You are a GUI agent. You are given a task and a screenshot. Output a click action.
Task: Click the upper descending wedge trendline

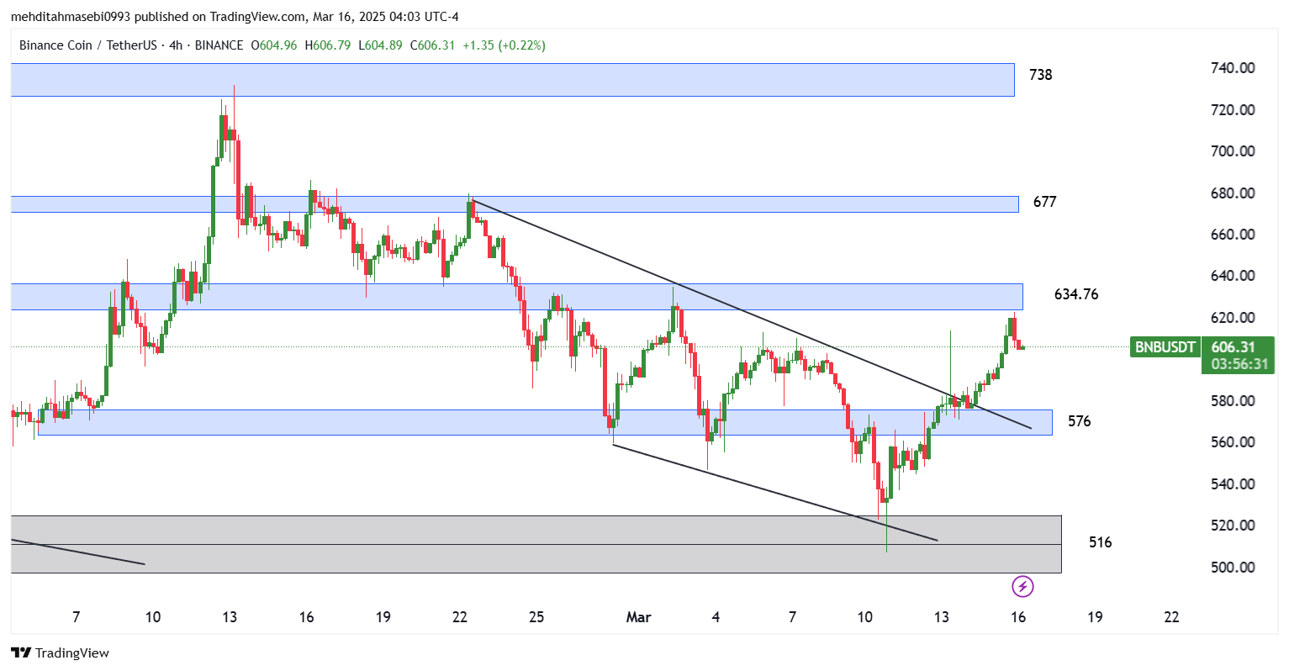751,314
